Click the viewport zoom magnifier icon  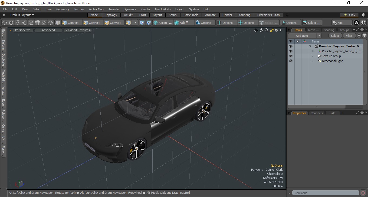[x=267, y=30]
